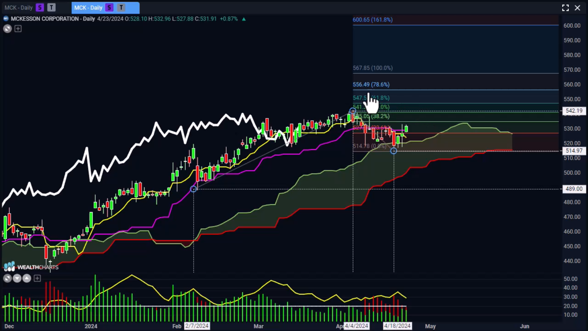Viewport: 588px width, 331px height.
Task: Select the Fibonacci anchor point at the April 4 high
Action: click(x=352, y=111)
